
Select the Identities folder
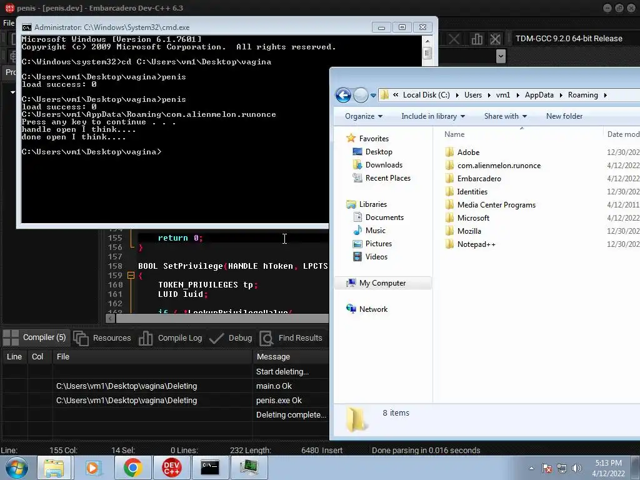click(472, 191)
